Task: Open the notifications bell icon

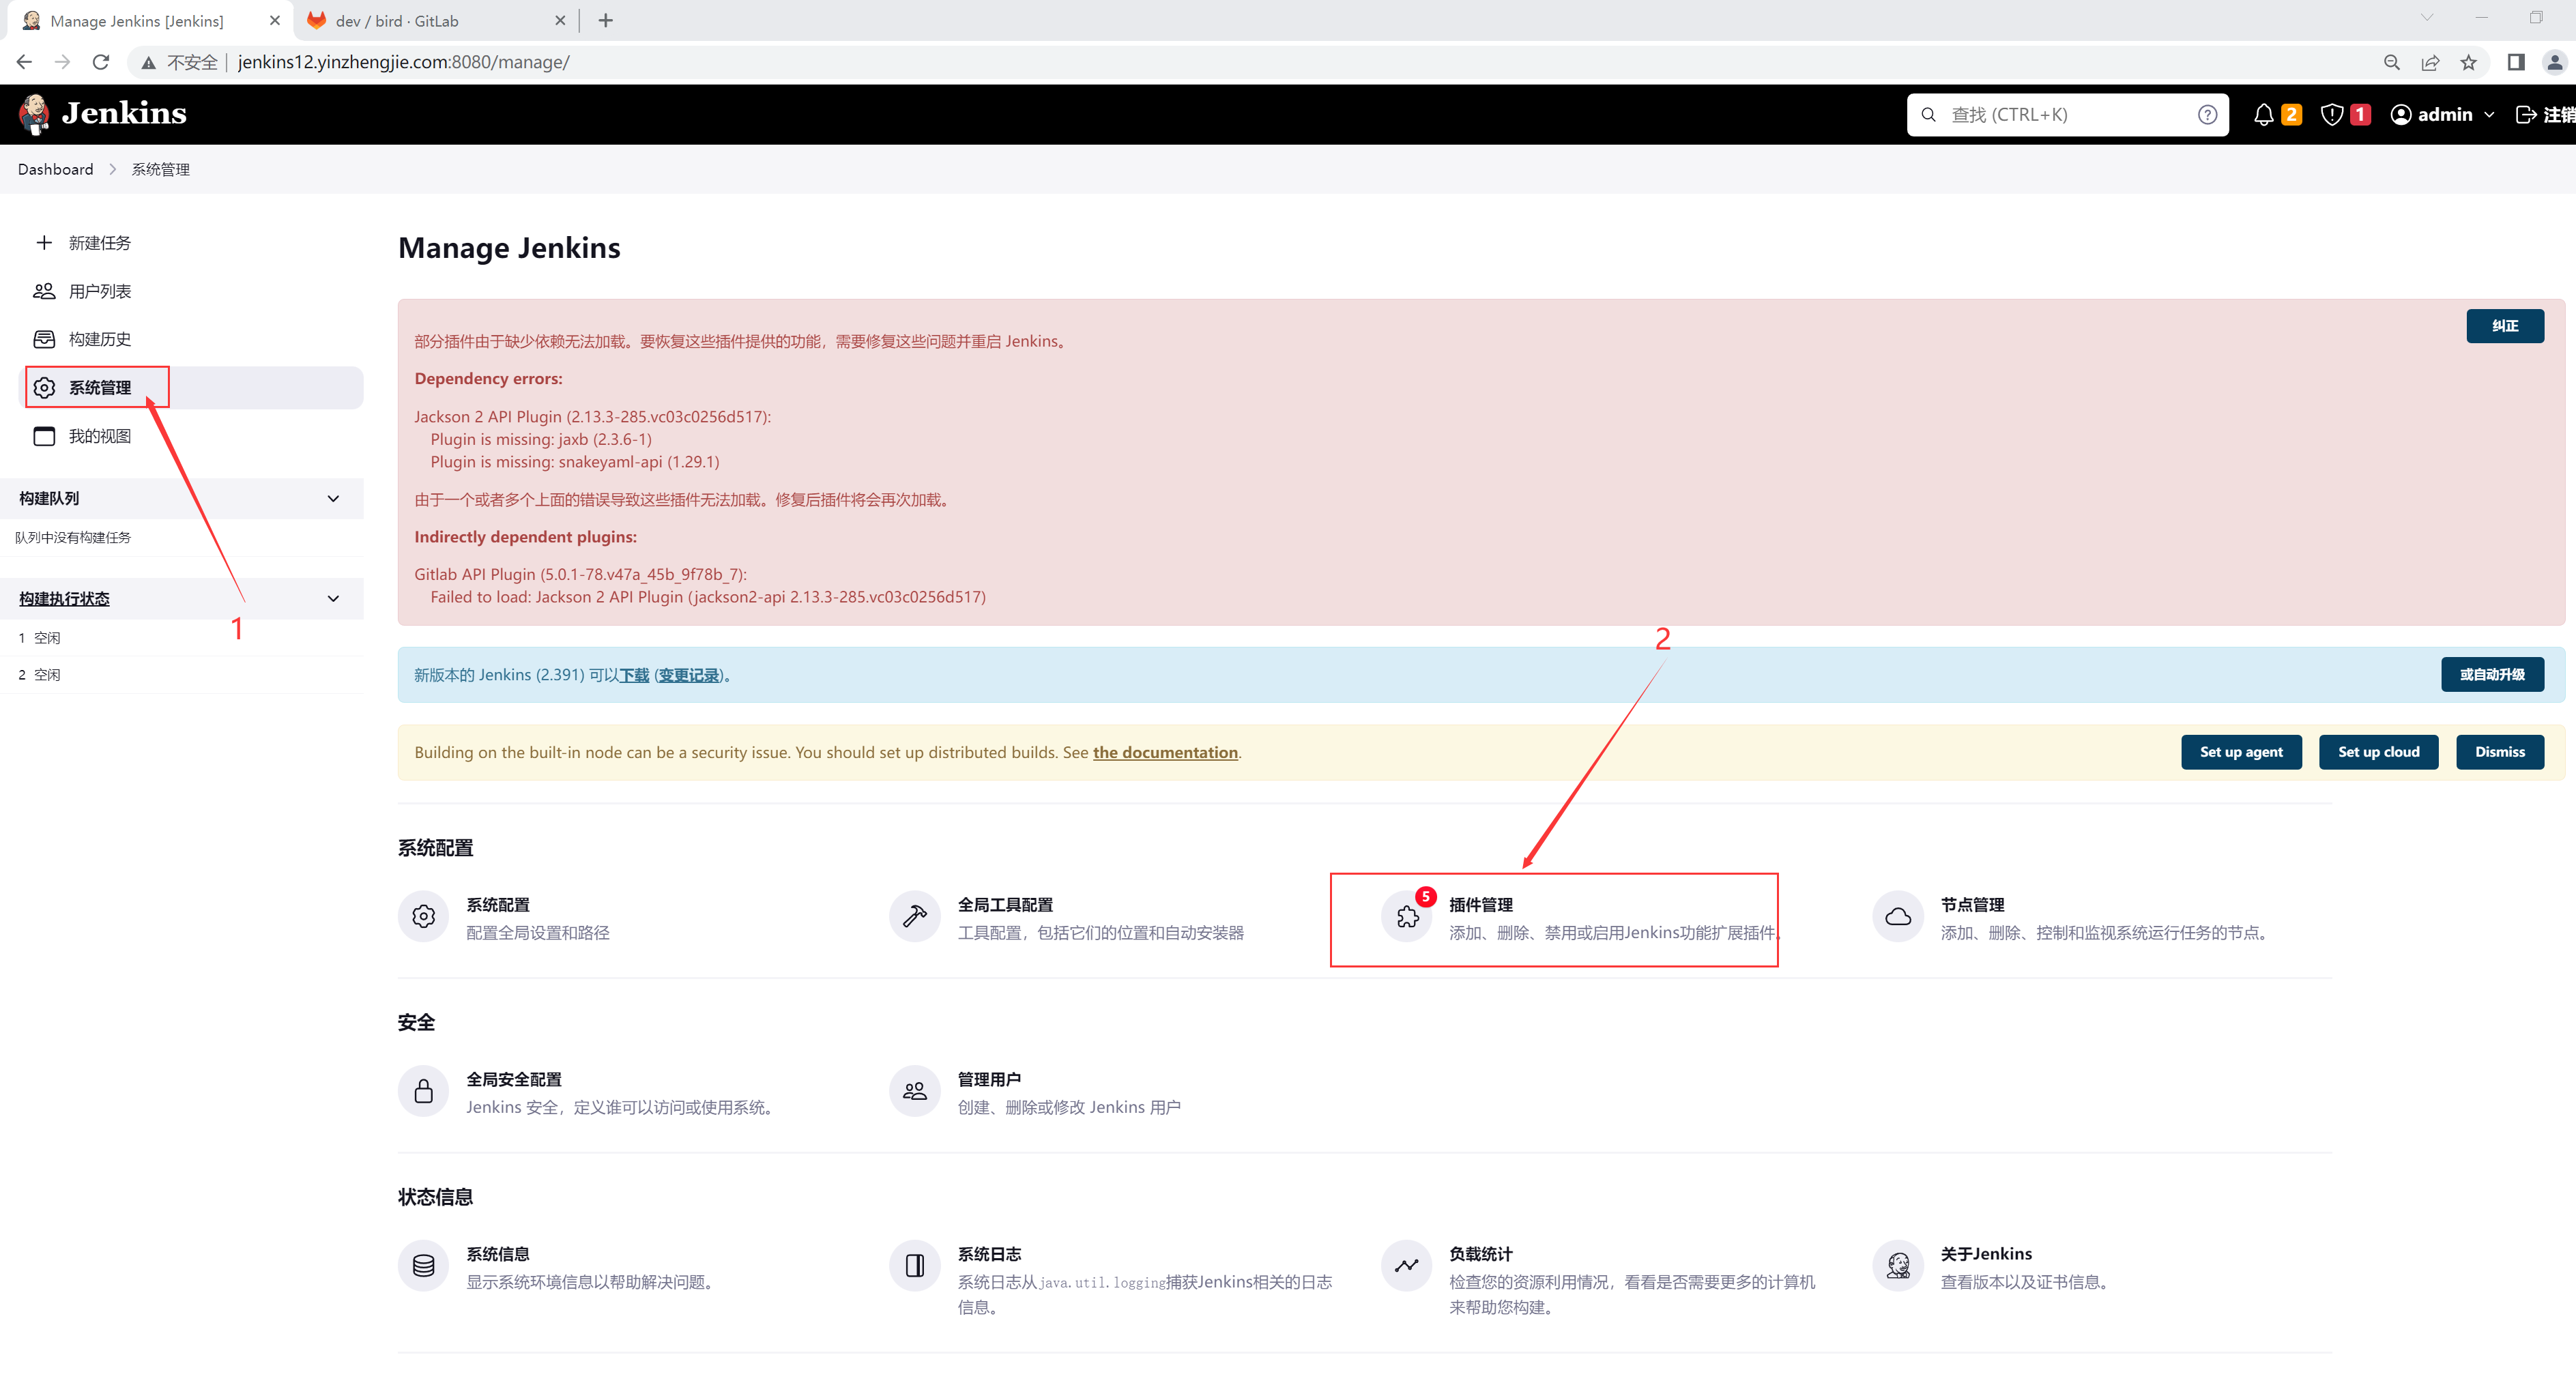Action: [x=2263, y=115]
